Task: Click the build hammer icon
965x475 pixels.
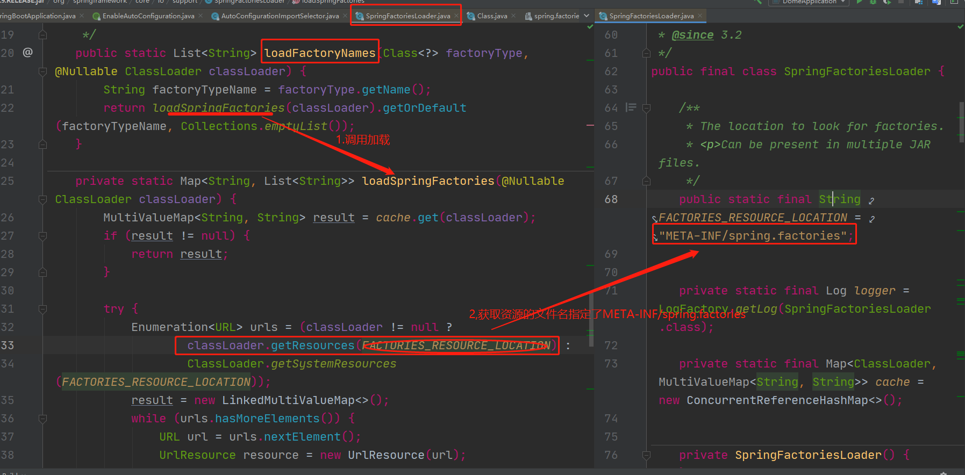Action: (758, 2)
